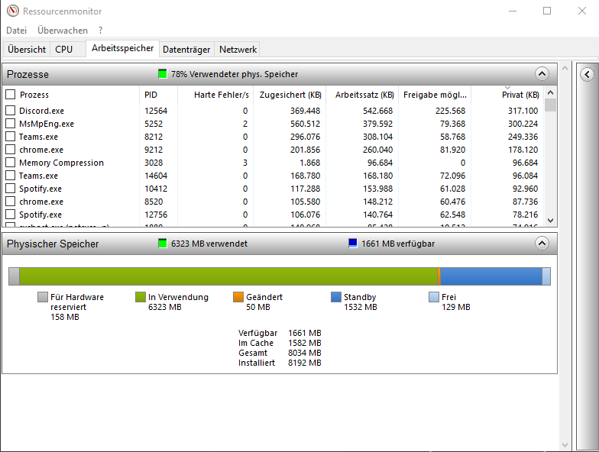Click the green 6323 MB verwendet indicator

[162, 243]
